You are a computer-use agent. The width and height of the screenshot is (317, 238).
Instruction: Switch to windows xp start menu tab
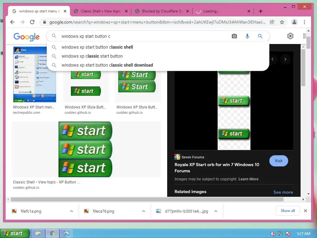(39, 11)
